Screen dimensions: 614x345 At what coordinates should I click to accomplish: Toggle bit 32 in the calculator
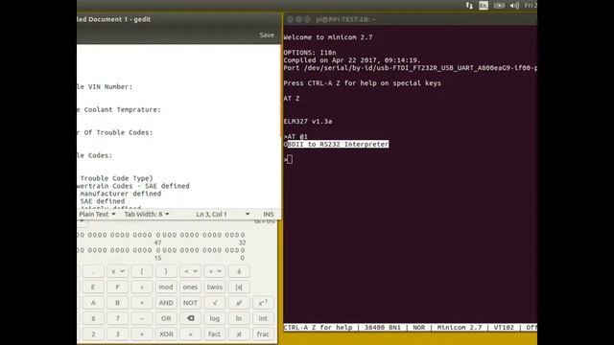pyautogui.click(x=243, y=235)
